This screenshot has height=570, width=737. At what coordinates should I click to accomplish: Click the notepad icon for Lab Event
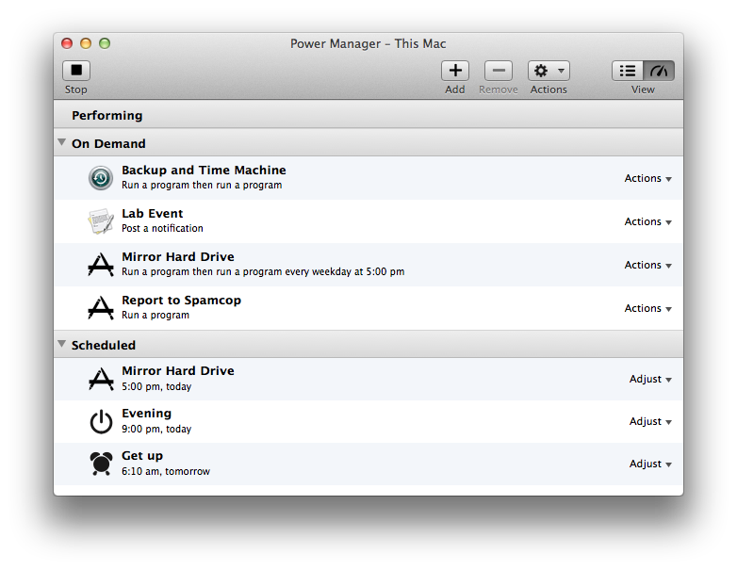(101, 221)
